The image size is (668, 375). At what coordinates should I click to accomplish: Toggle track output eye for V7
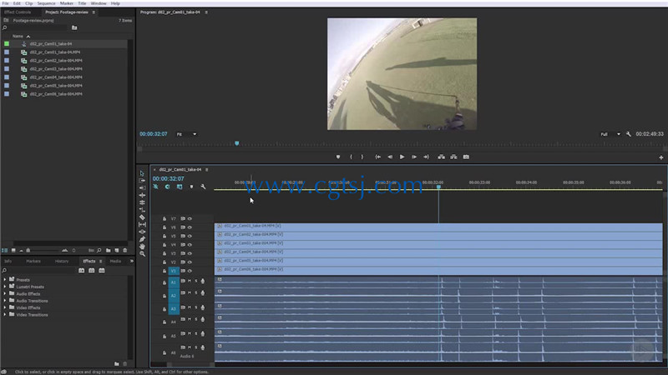point(190,218)
